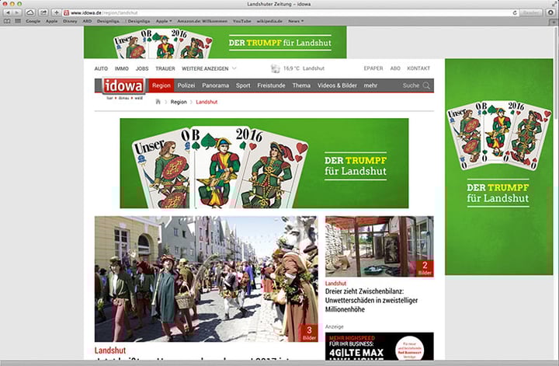559x366 pixels.
Task: Click Landshut in the breadcrumb
Action: coord(207,102)
